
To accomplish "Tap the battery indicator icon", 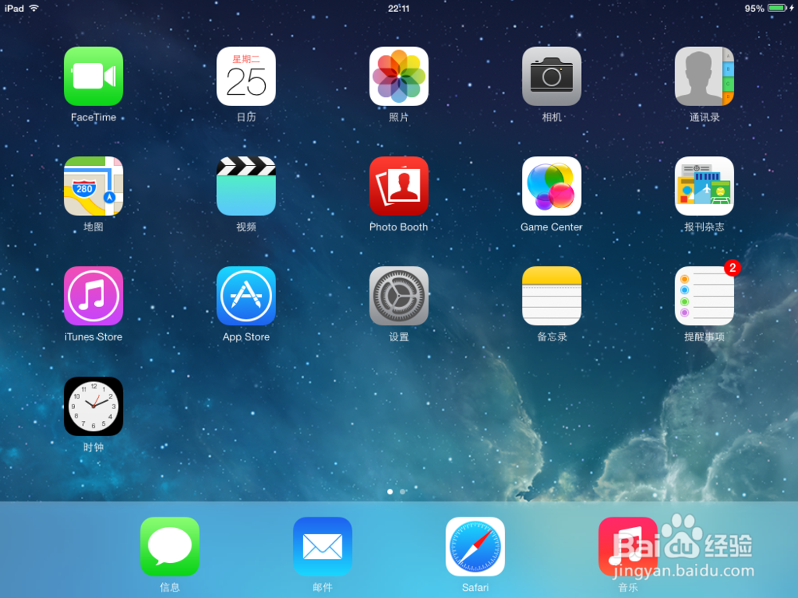I will point(777,8).
